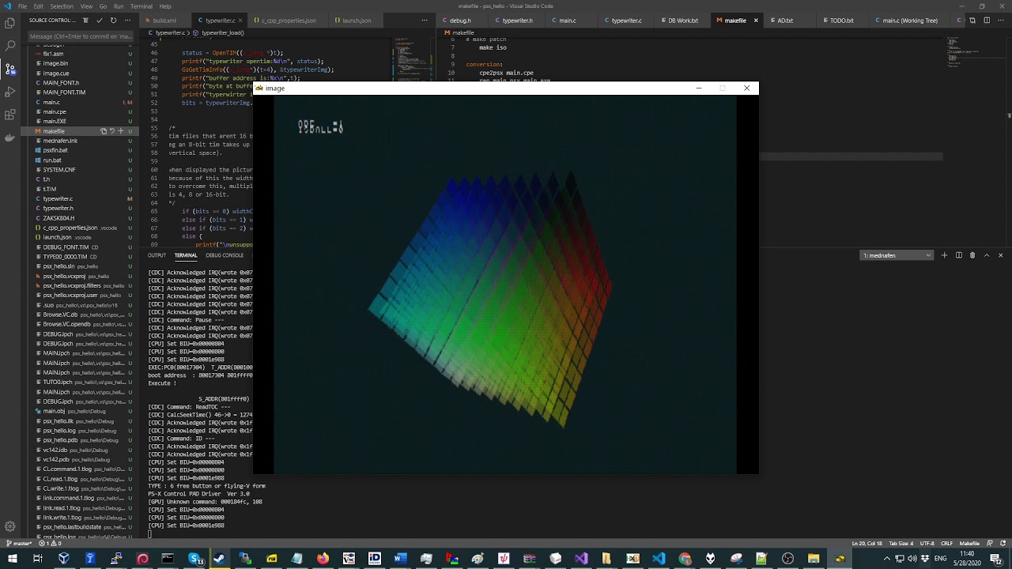The image size is (1012, 569).
Task: Click Ln 20, Col 18 status item
Action: coord(867,543)
